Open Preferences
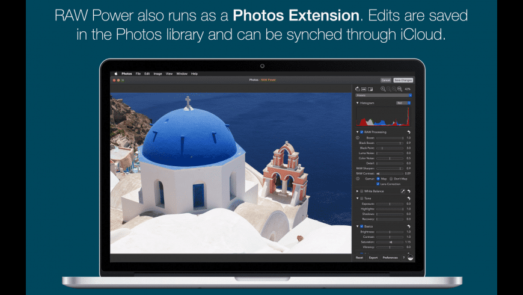This screenshot has height=295, width=523. 390,258
